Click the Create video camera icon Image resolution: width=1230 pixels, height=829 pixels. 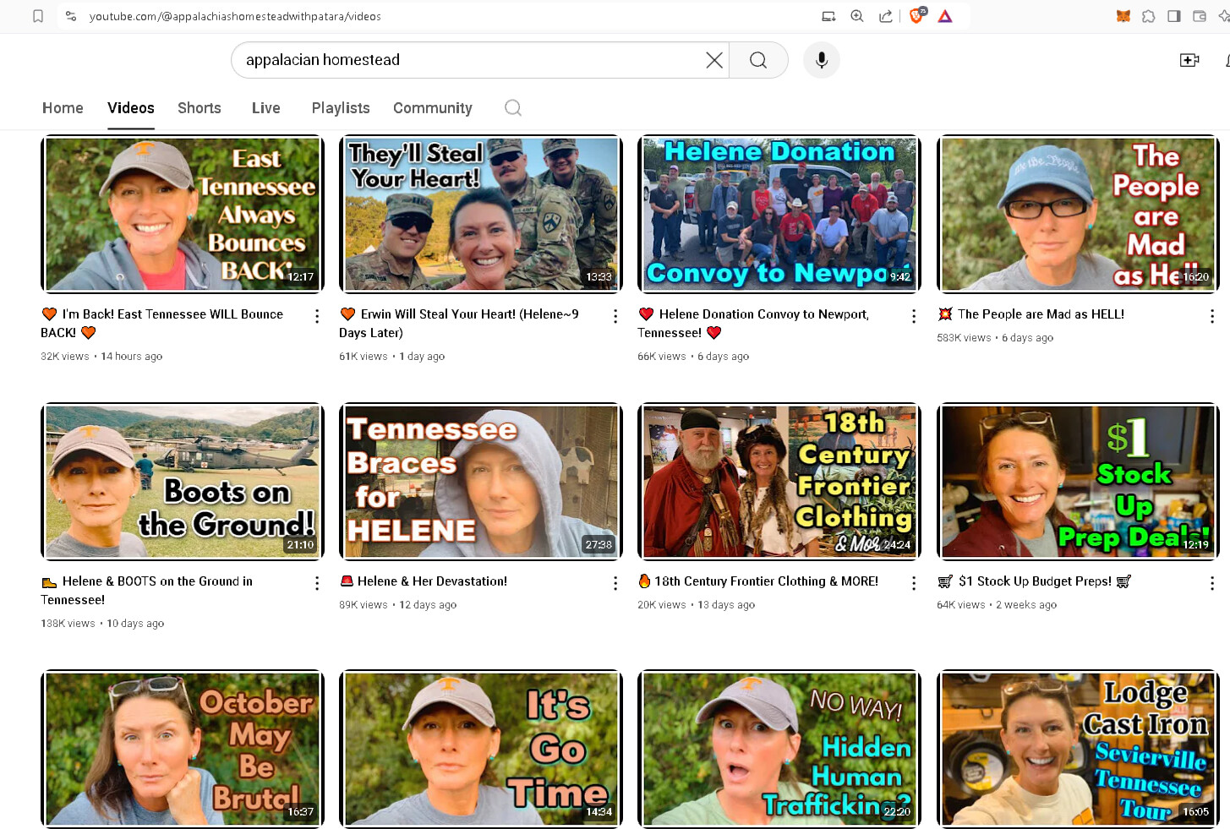click(x=1189, y=60)
